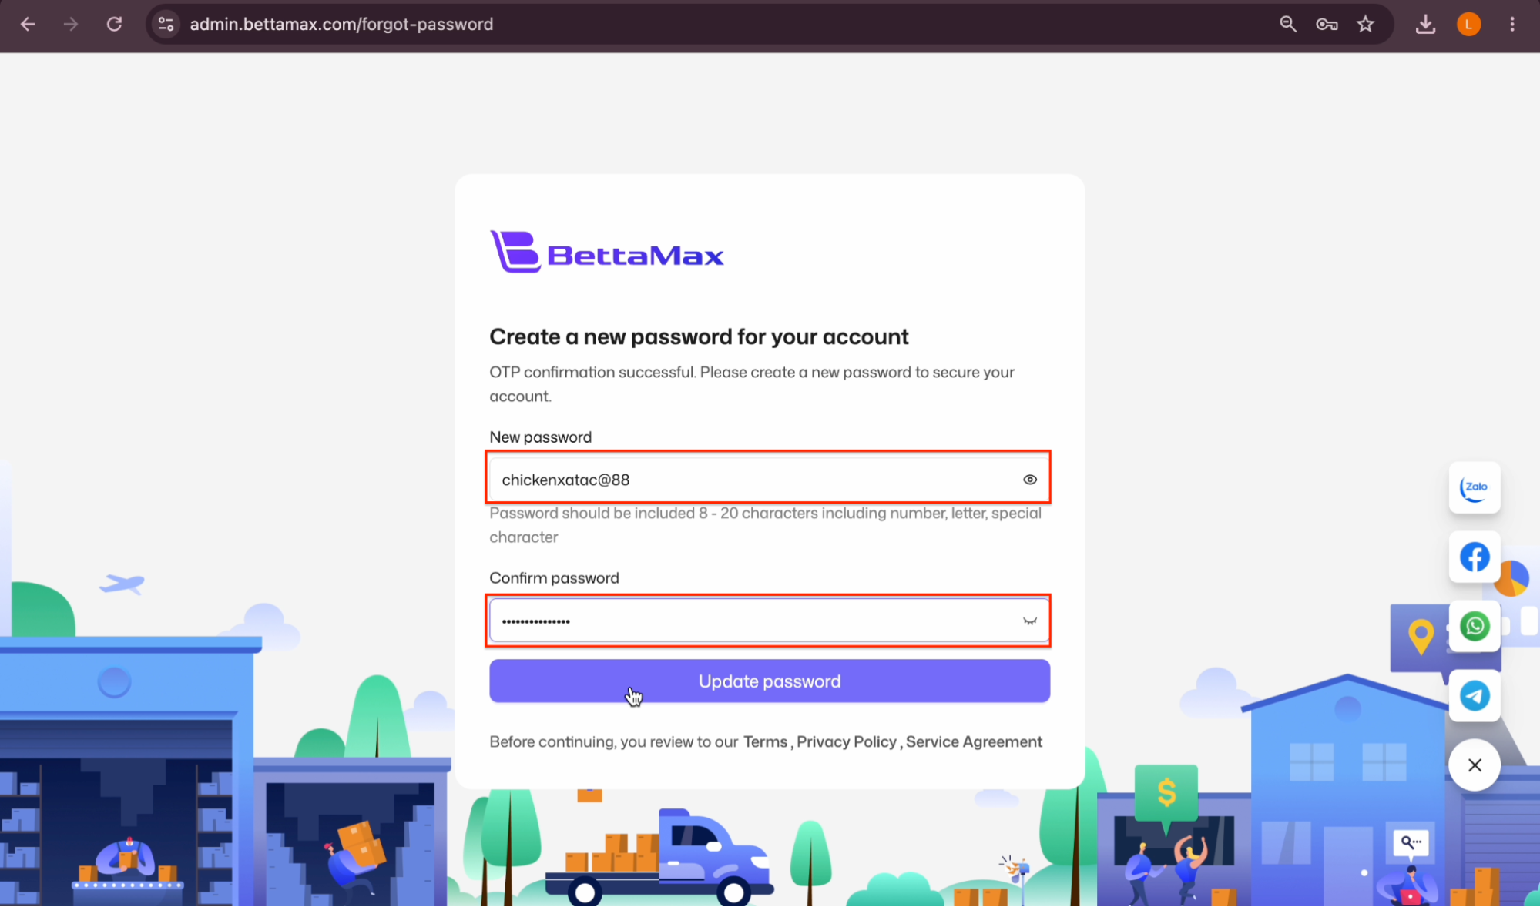
Task: Open the Facebook contact button
Action: [1474, 557]
